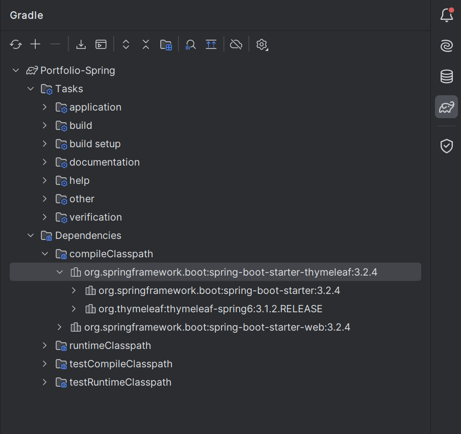
Task: Expand runtimeClasspath node
Action: [x=45, y=345]
